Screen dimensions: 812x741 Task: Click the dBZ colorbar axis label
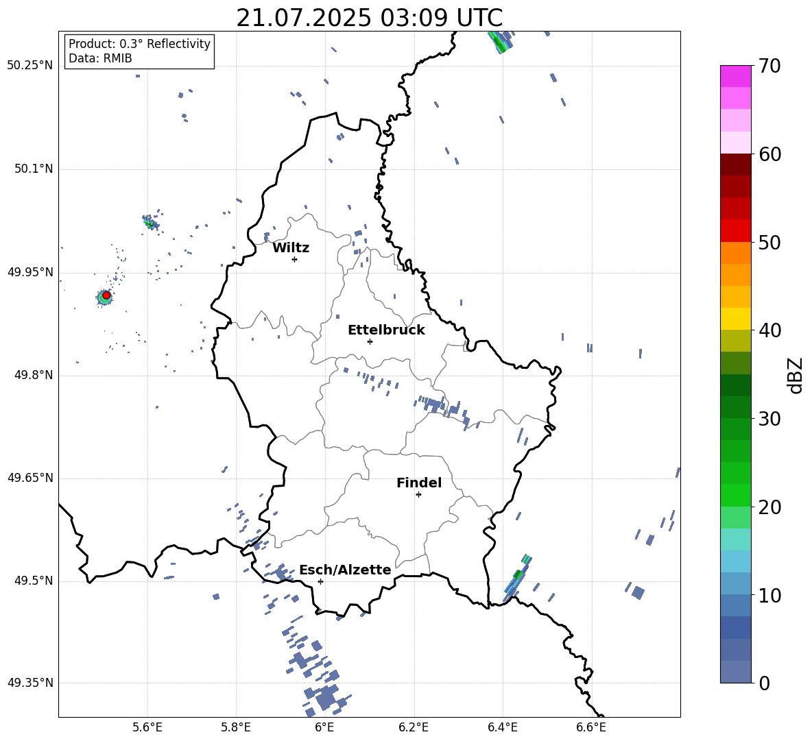pyautogui.click(x=795, y=375)
